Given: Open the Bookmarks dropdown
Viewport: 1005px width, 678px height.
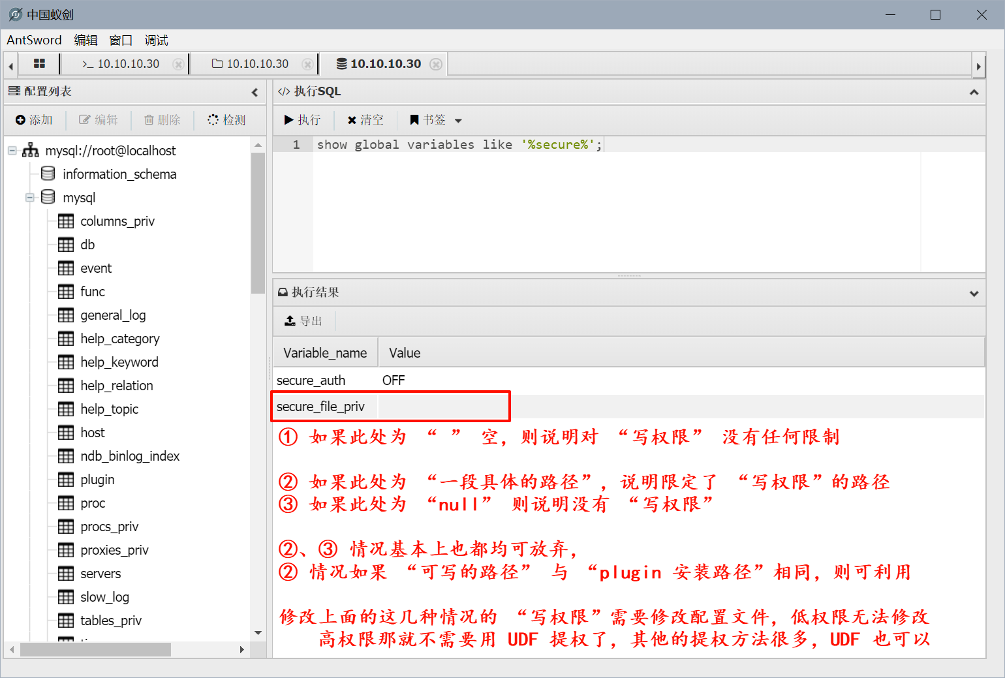Looking at the screenshot, I should (435, 120).
